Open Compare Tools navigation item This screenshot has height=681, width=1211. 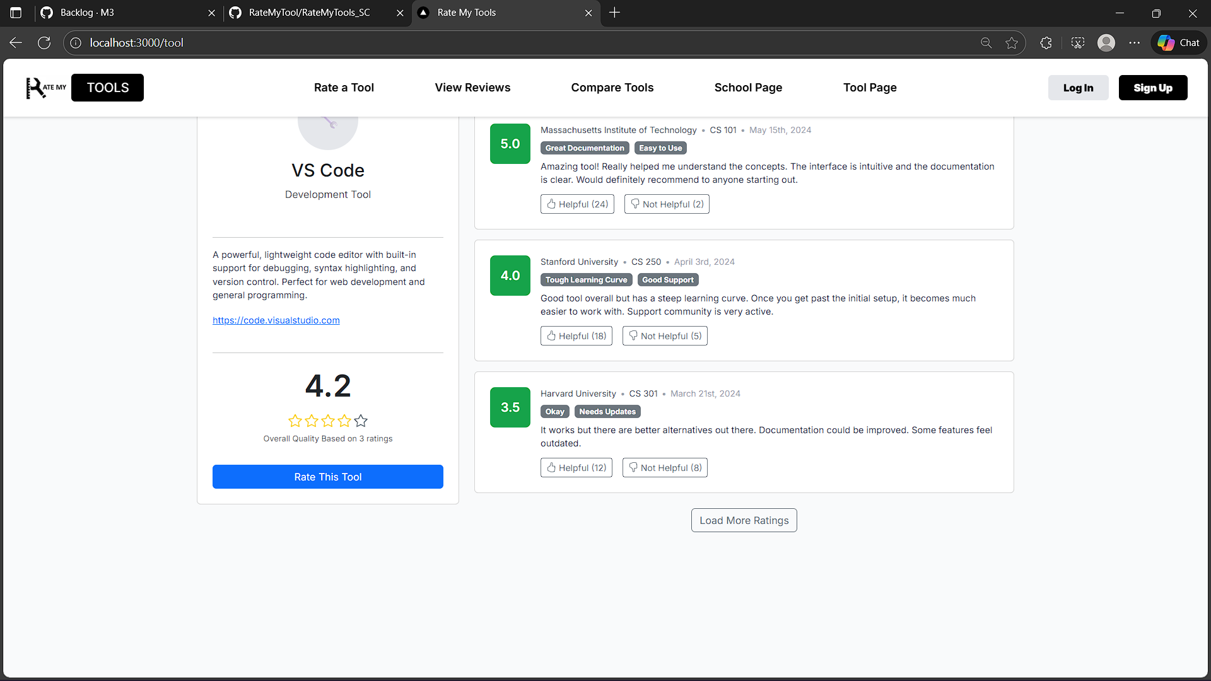612,88
